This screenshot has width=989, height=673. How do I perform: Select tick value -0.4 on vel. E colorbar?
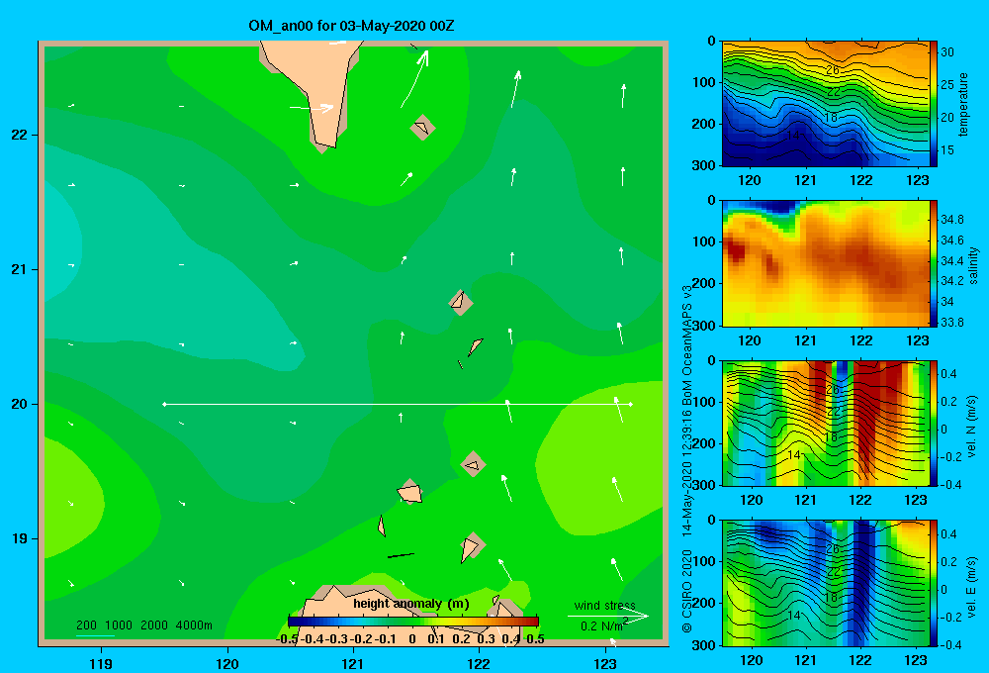[x=950, y=644]
